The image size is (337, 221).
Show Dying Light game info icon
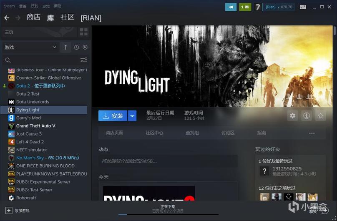[x=307, y=116]
